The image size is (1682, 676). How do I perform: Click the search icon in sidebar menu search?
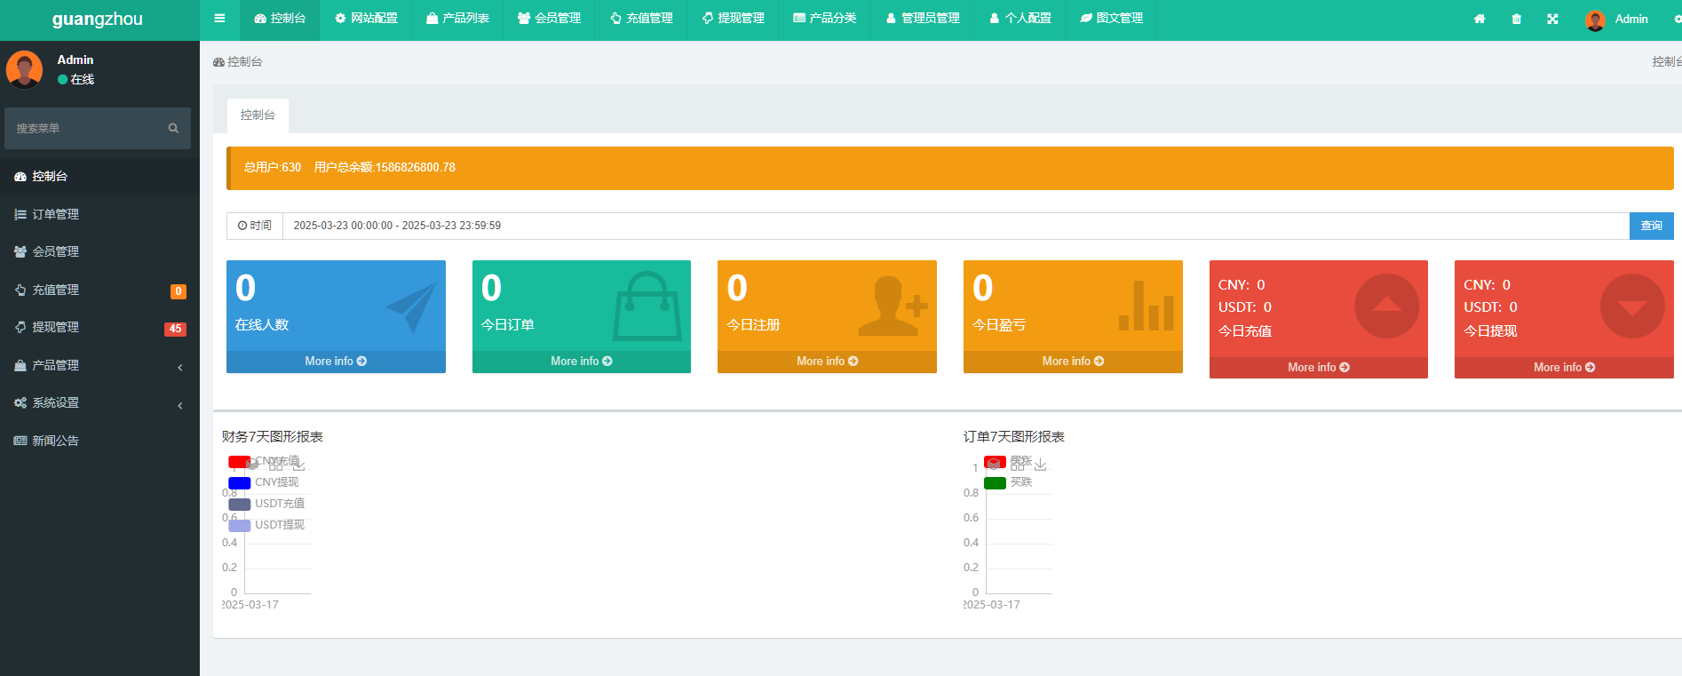pyautogui.click(x=173, y=129)
